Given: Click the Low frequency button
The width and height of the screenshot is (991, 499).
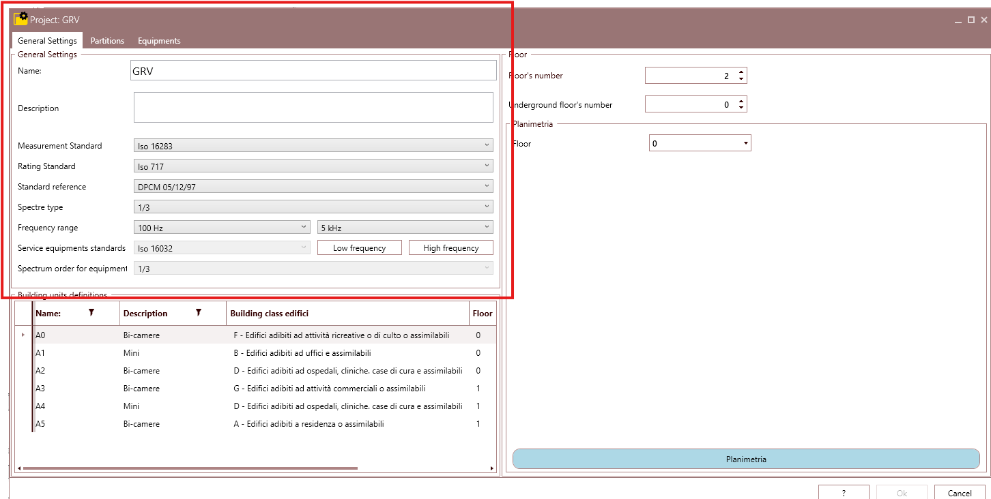Looking at the screenshot, I should [x=360, y=248].
